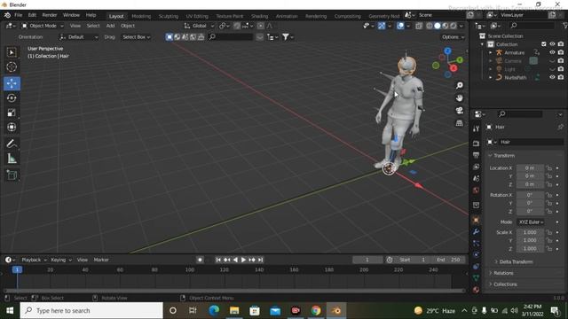This screenshot has height=319, width=568.
Task: Select the Cursor tool
Action: 12,67
